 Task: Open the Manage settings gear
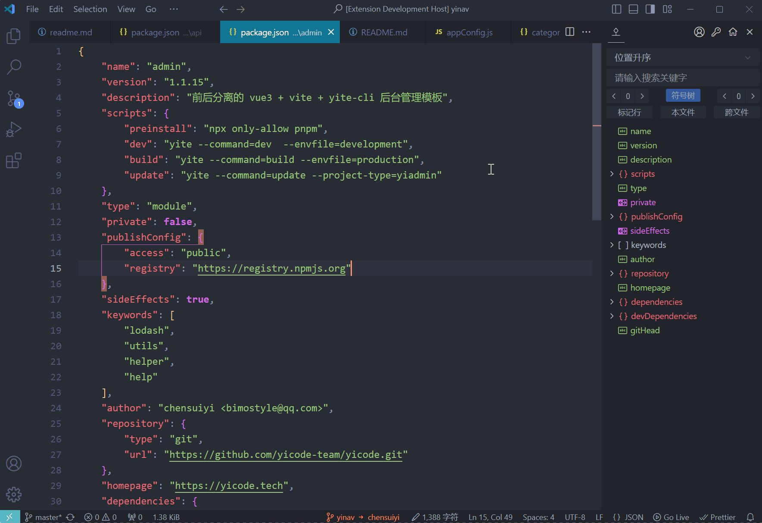14,495
